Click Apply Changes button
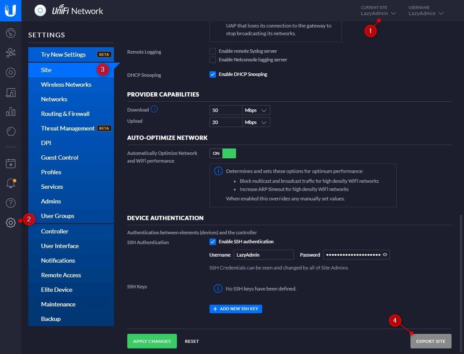This screenshot has height=354, width=464. tap(152, 341)
